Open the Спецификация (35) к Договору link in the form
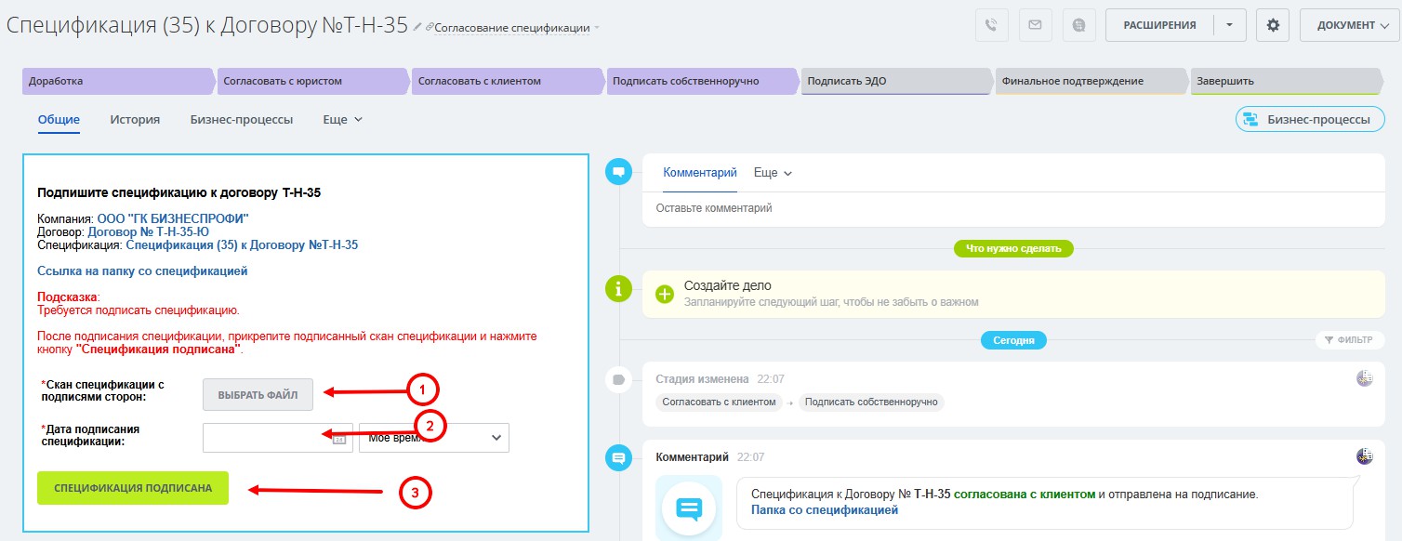Image resolution: width=1402 pixels, height=541 pixels. (x=242, y=245)
